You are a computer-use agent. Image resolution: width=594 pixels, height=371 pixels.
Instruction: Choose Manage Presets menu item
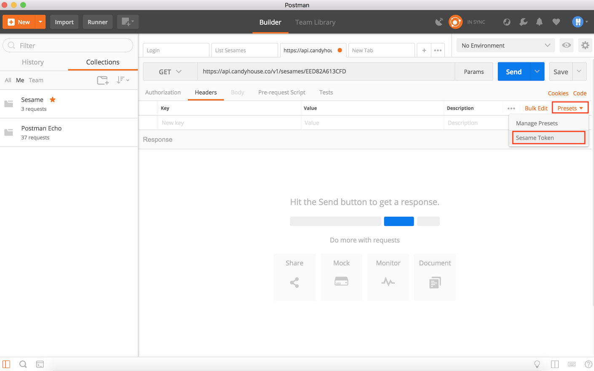(549, 123)
